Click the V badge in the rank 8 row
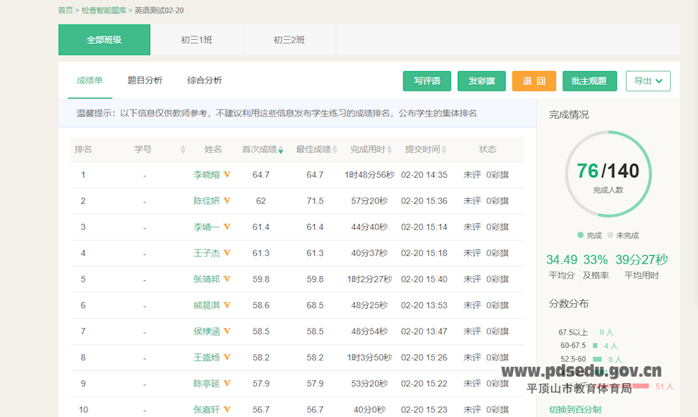Screen dimensions: 698x417 [227, 358]
